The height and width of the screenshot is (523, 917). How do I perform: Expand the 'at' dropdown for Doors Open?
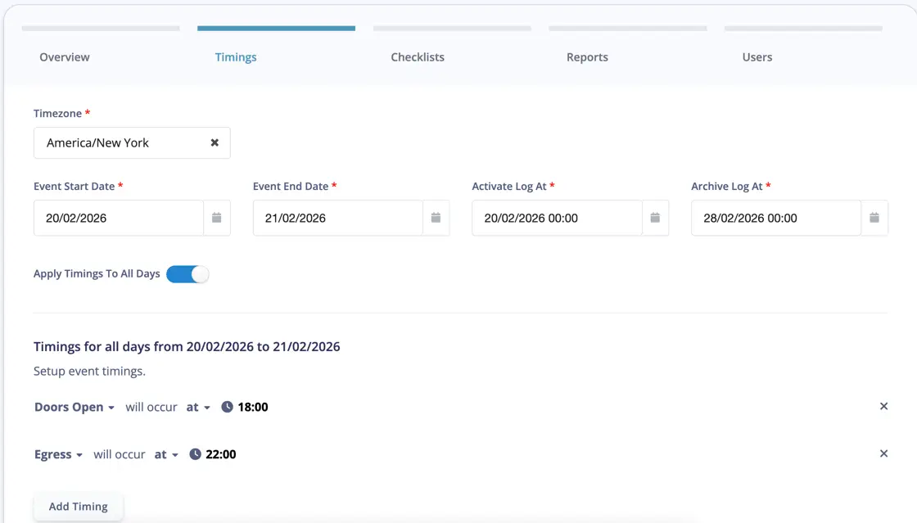[198, 406]
